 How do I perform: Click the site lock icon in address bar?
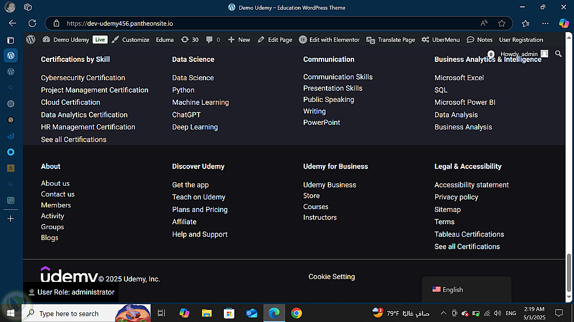[56, 23]
